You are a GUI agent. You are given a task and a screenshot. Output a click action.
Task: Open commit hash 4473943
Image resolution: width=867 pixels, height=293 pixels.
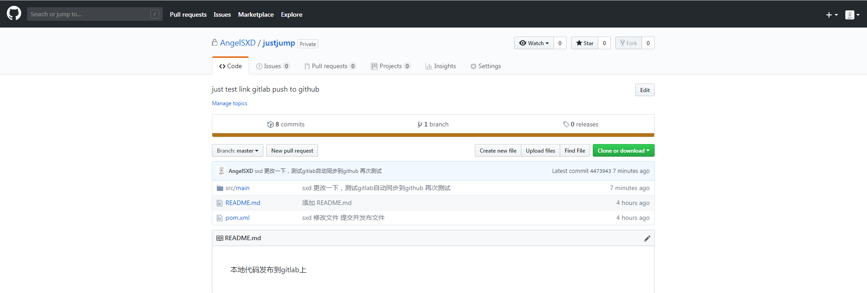tap(600, 171)
